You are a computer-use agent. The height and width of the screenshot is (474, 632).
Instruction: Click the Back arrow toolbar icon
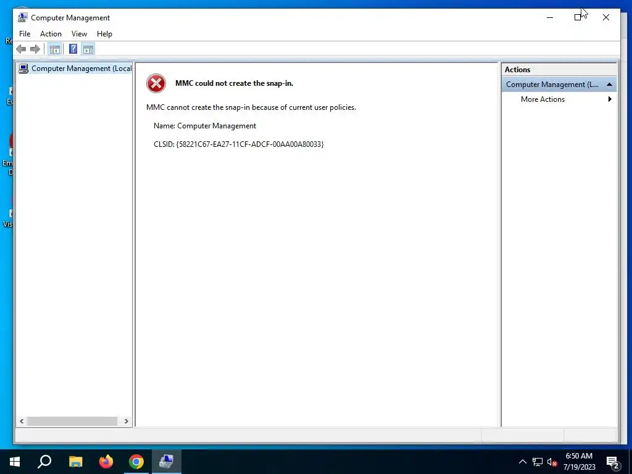21,49
